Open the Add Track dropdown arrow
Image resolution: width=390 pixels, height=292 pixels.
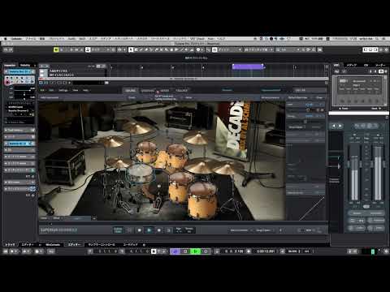[47, 66]
